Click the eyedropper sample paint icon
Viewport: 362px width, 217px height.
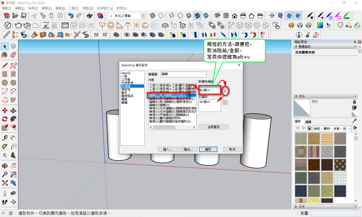click(x=354, y=121)
